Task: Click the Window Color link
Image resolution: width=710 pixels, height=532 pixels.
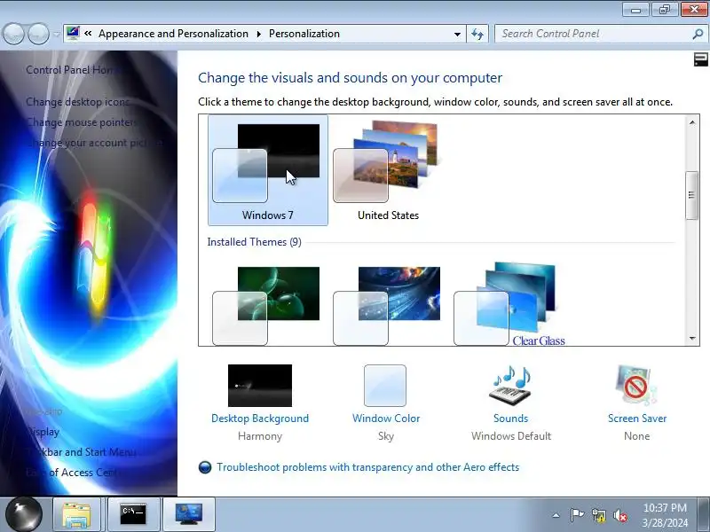Action: [x=386, y=419]
